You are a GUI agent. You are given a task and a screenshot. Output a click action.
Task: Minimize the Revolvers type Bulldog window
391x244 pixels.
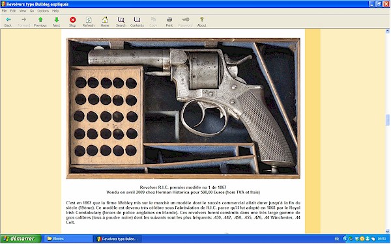(x=372, y=4)
